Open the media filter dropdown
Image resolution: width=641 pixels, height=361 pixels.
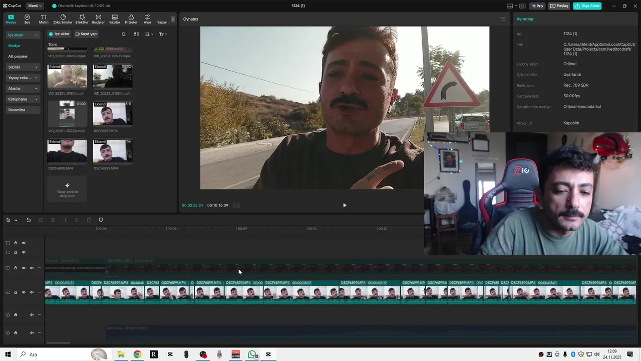163,34
